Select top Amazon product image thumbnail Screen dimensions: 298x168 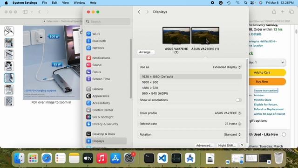pos(9,31)
